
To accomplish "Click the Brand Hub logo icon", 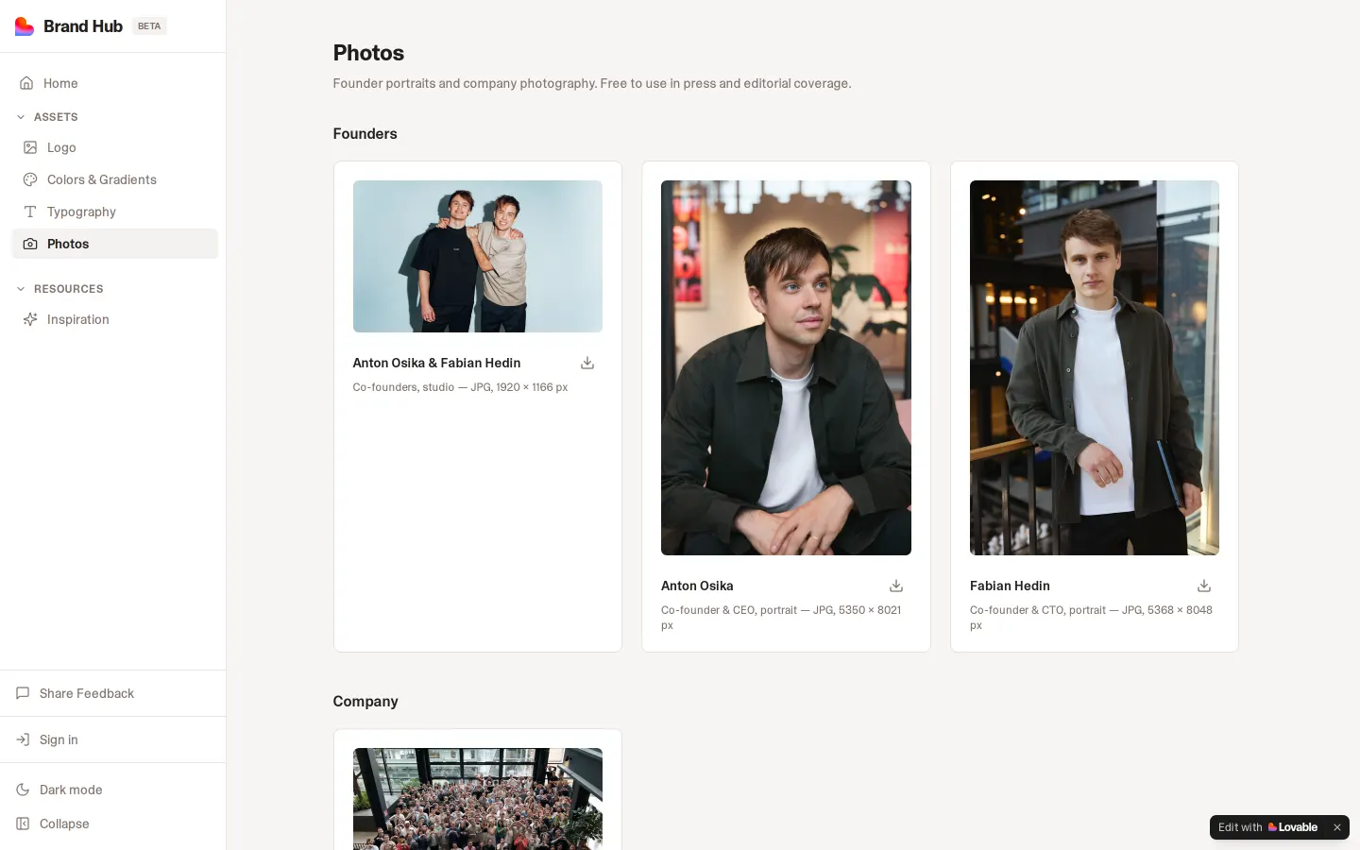I will click(25, 26).
